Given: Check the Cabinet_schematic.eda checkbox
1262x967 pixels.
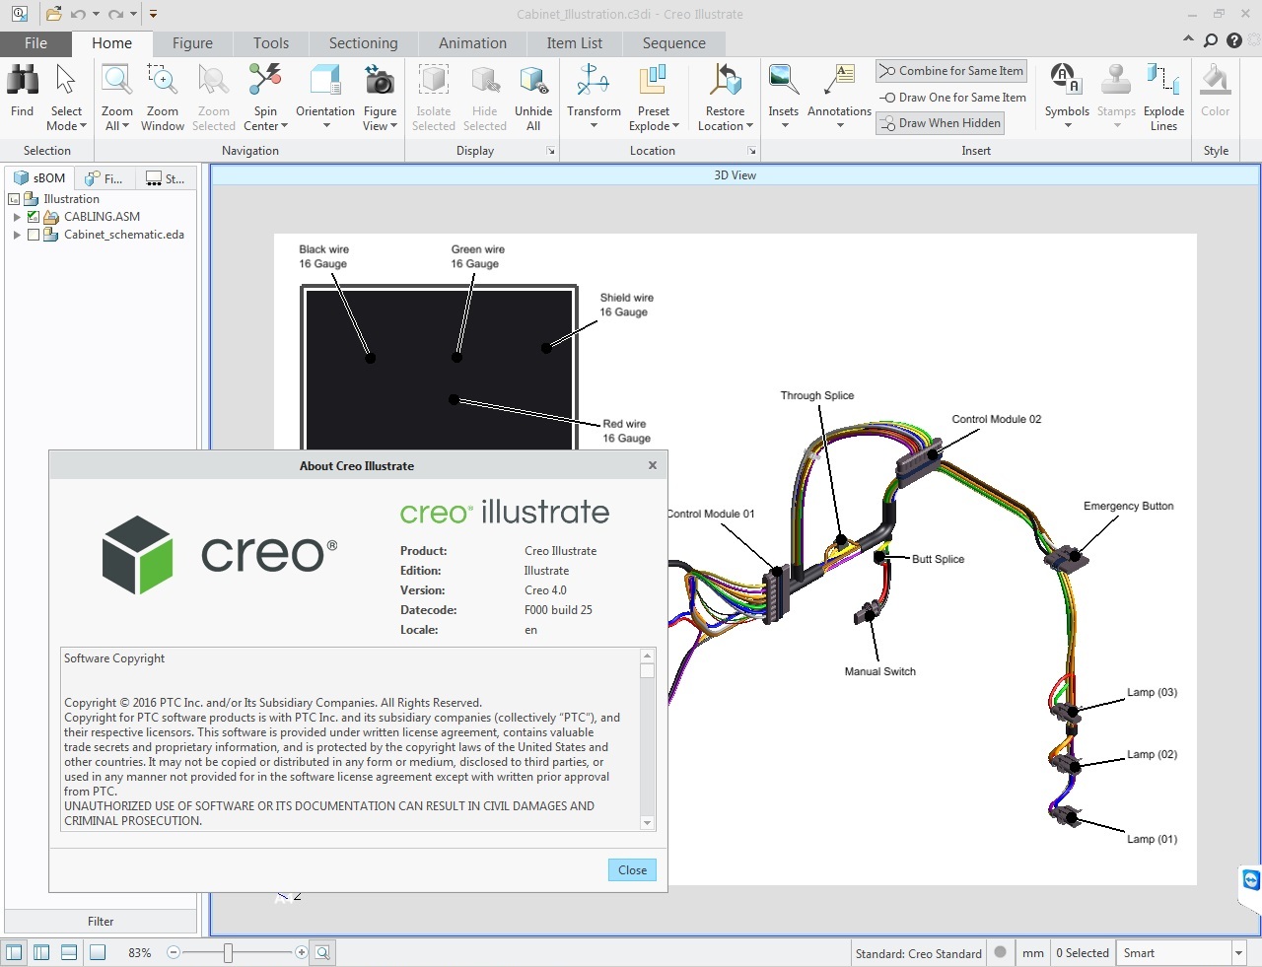Looking at the screenshot, I should pos(34,235).
